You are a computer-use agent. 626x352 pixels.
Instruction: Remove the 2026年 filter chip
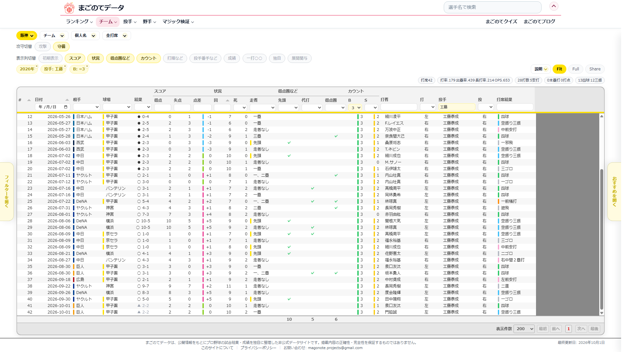pyautogui.click(x=37, y=66)
